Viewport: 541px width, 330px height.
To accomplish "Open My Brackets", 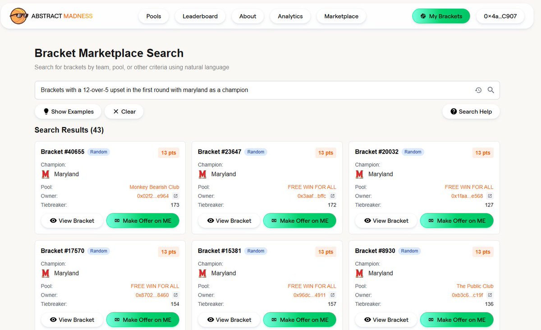I will (x=441, y=16).
